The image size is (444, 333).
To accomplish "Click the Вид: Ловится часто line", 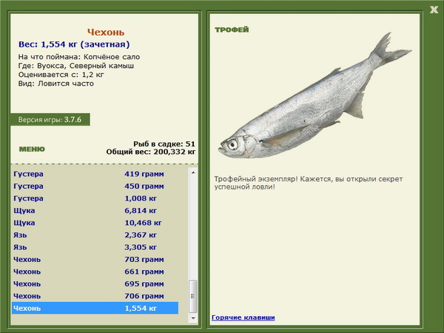I will click(x=55, y=84).
